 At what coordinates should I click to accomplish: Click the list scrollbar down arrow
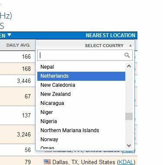point(129,146)
